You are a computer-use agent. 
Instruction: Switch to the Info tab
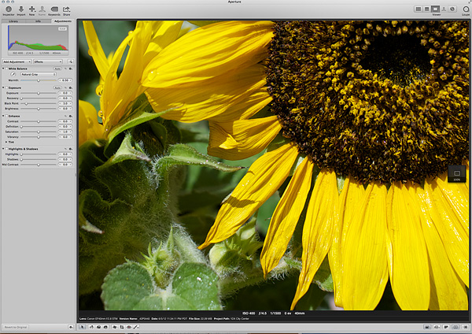(x=37, y=21)
